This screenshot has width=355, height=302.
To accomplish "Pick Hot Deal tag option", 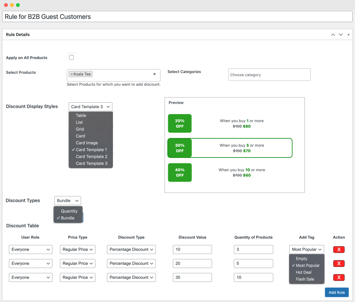I will pyautogui.click(x=304, y=272).
